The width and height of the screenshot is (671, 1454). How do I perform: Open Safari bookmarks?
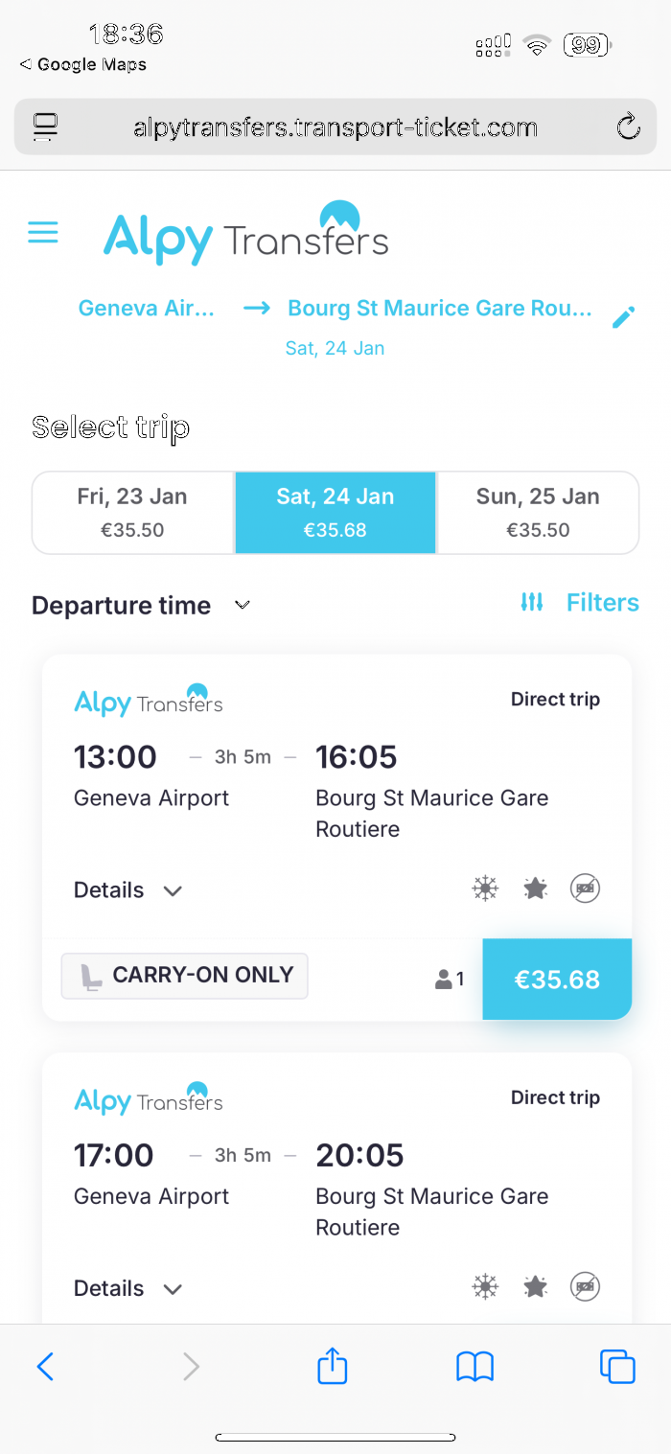click(474, 1366)
